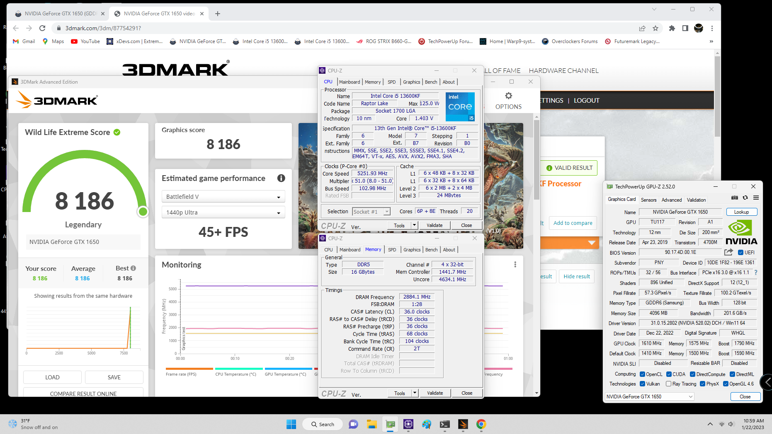Toggle the OpenGL 4.6 checkbox
772x434 pixels.
pos(726,384)
